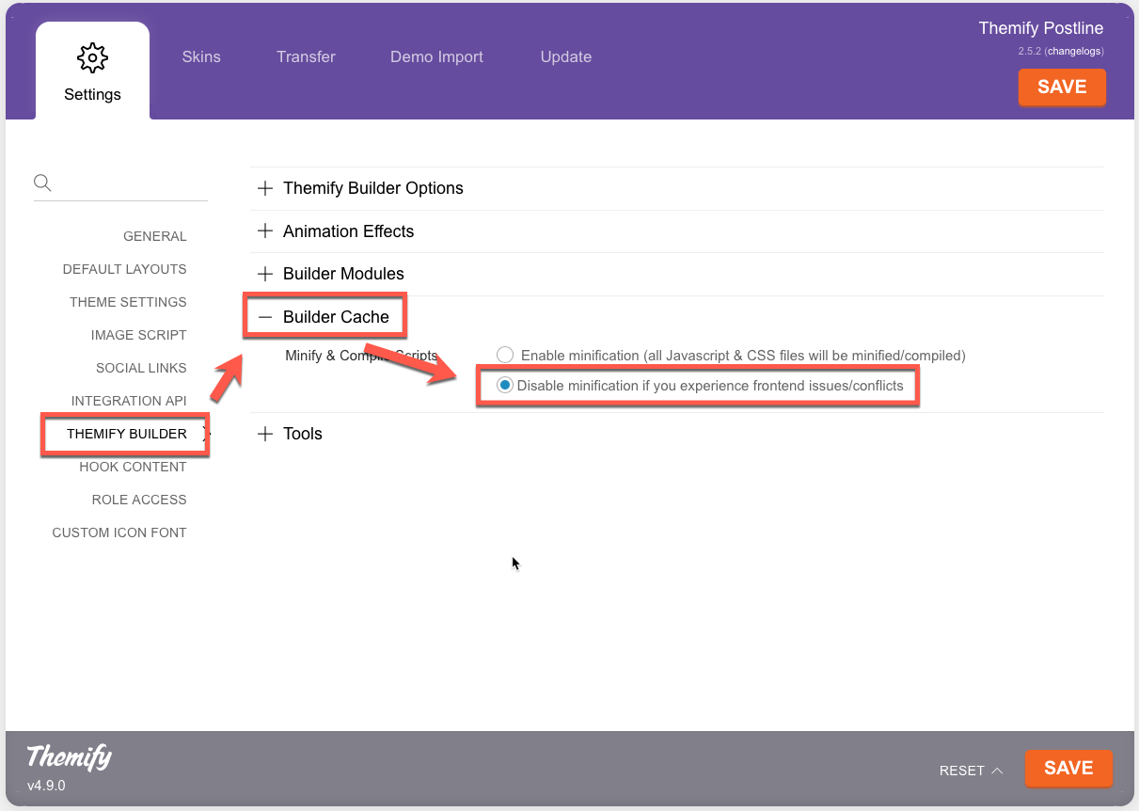Open GENERAL settings in sidebar
This screenshot has height=811, width=1139.
click(x=155, y=236)
